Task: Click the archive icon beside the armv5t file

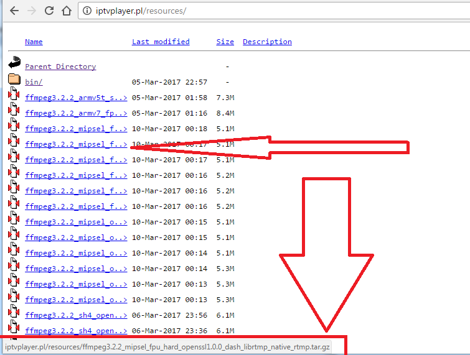Action: pyautogui.click(x=14, y=95)
